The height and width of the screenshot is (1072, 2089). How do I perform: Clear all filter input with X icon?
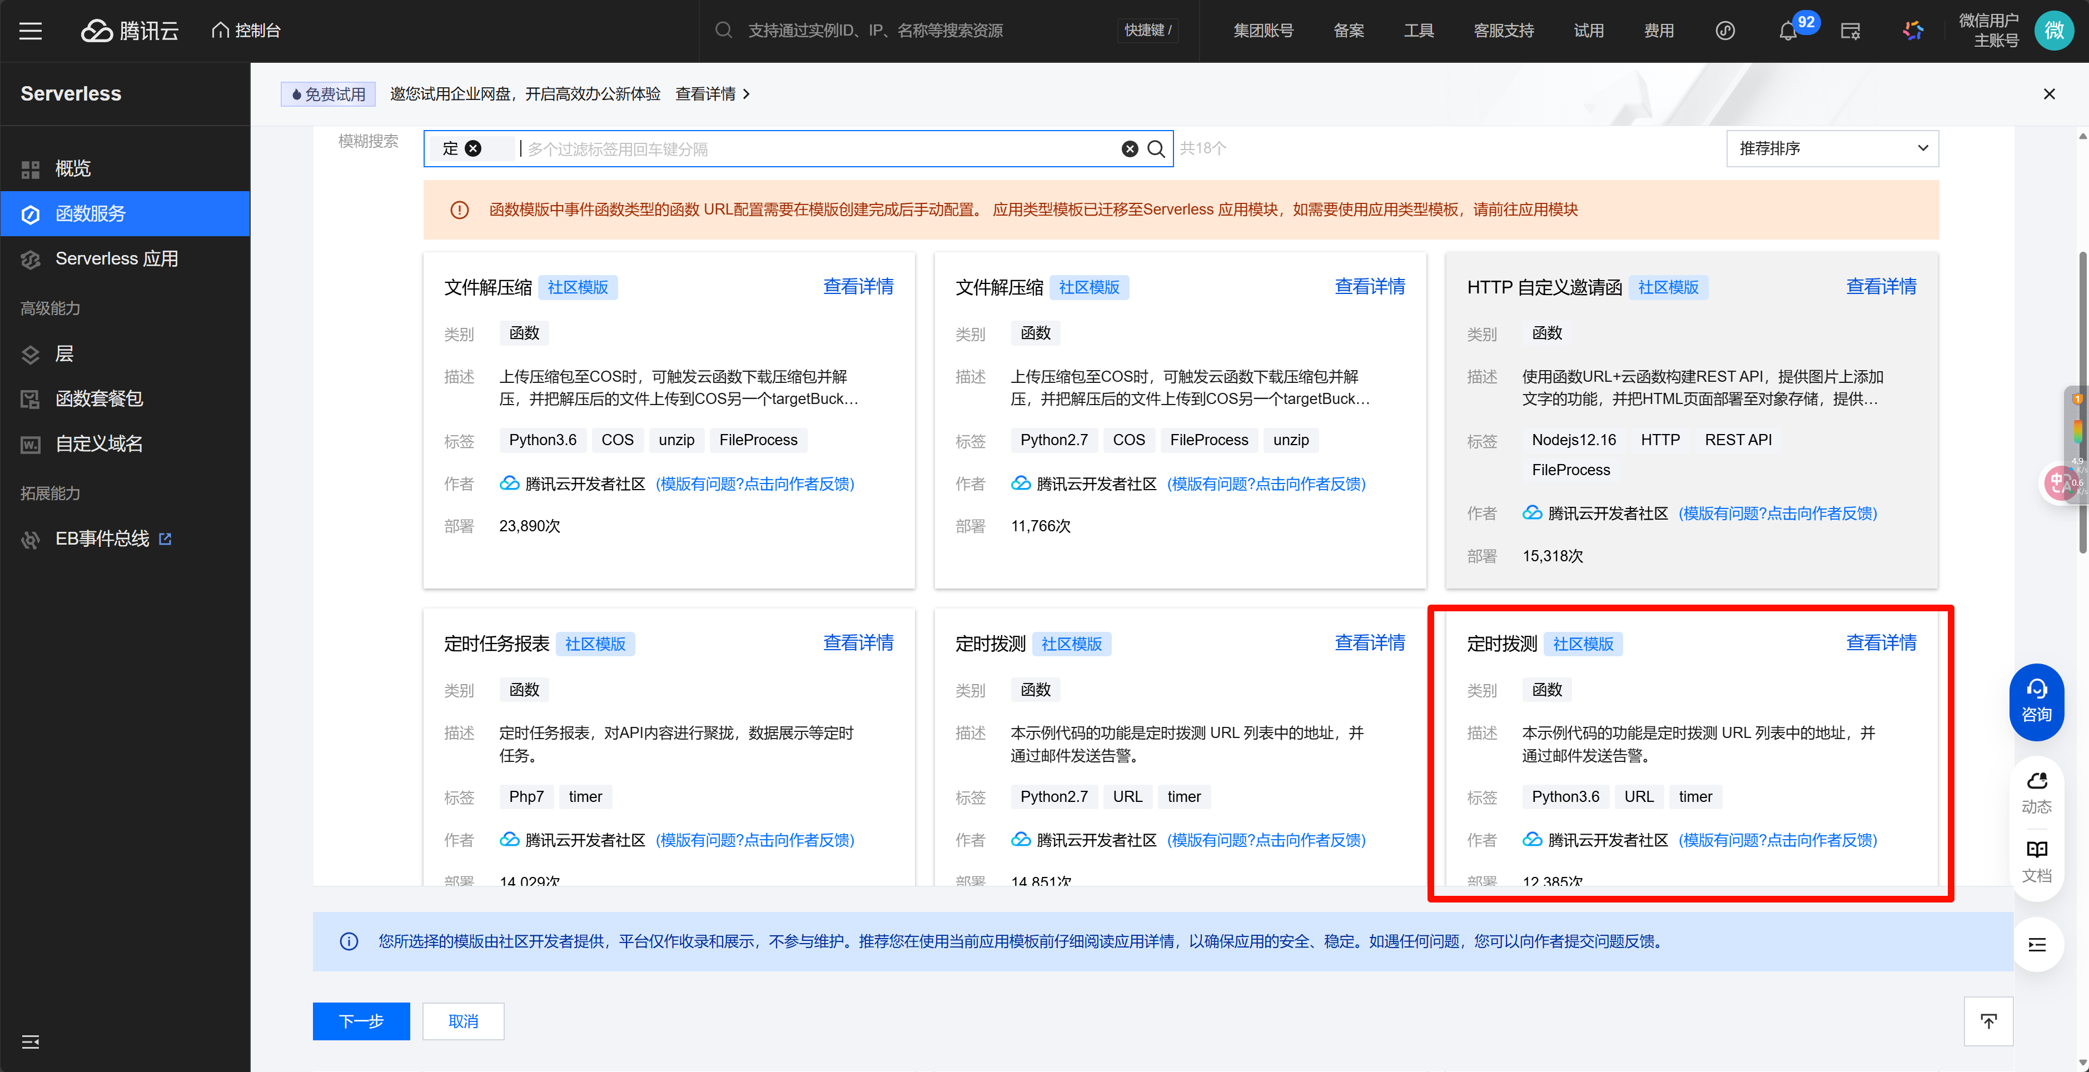[1130, 149]
